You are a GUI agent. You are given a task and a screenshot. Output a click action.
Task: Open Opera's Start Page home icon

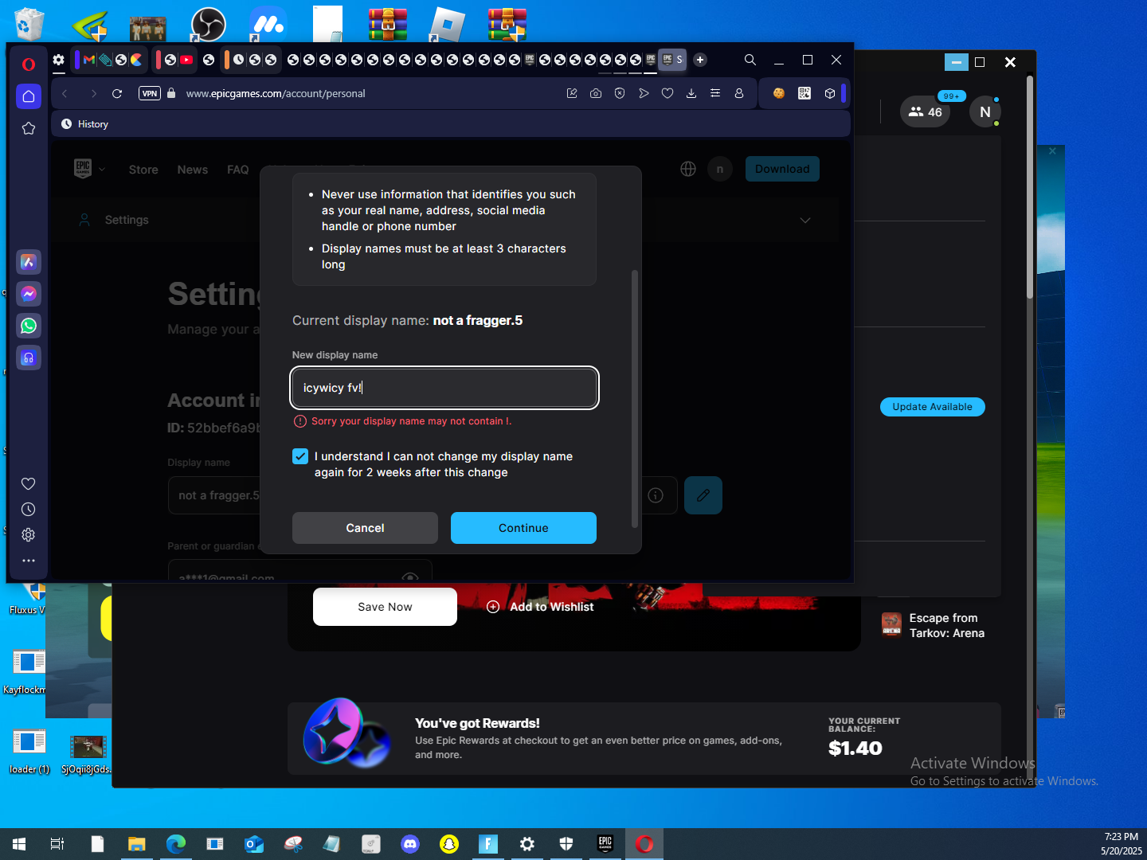(x=29, y=96)
